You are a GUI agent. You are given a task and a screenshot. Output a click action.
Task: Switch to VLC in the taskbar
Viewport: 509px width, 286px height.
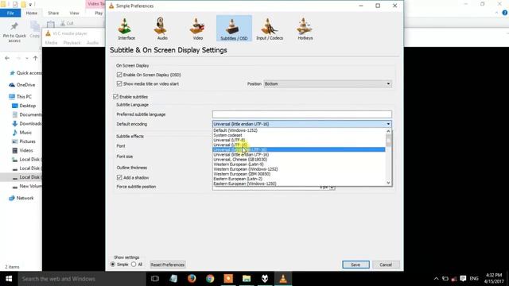pos(283,279)
